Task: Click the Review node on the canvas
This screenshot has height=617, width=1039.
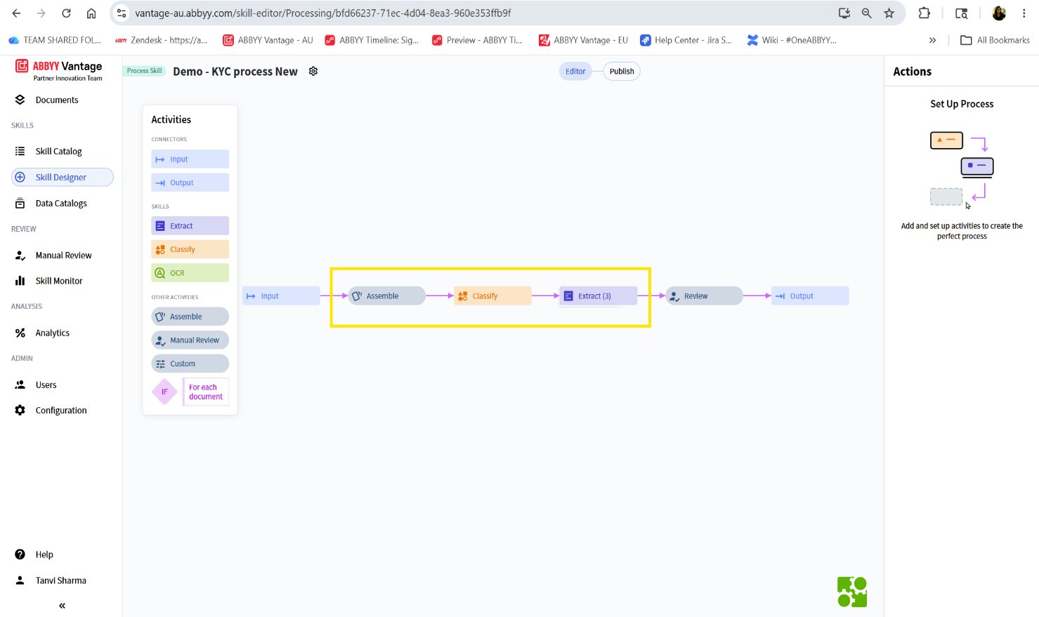Action: 704,296
